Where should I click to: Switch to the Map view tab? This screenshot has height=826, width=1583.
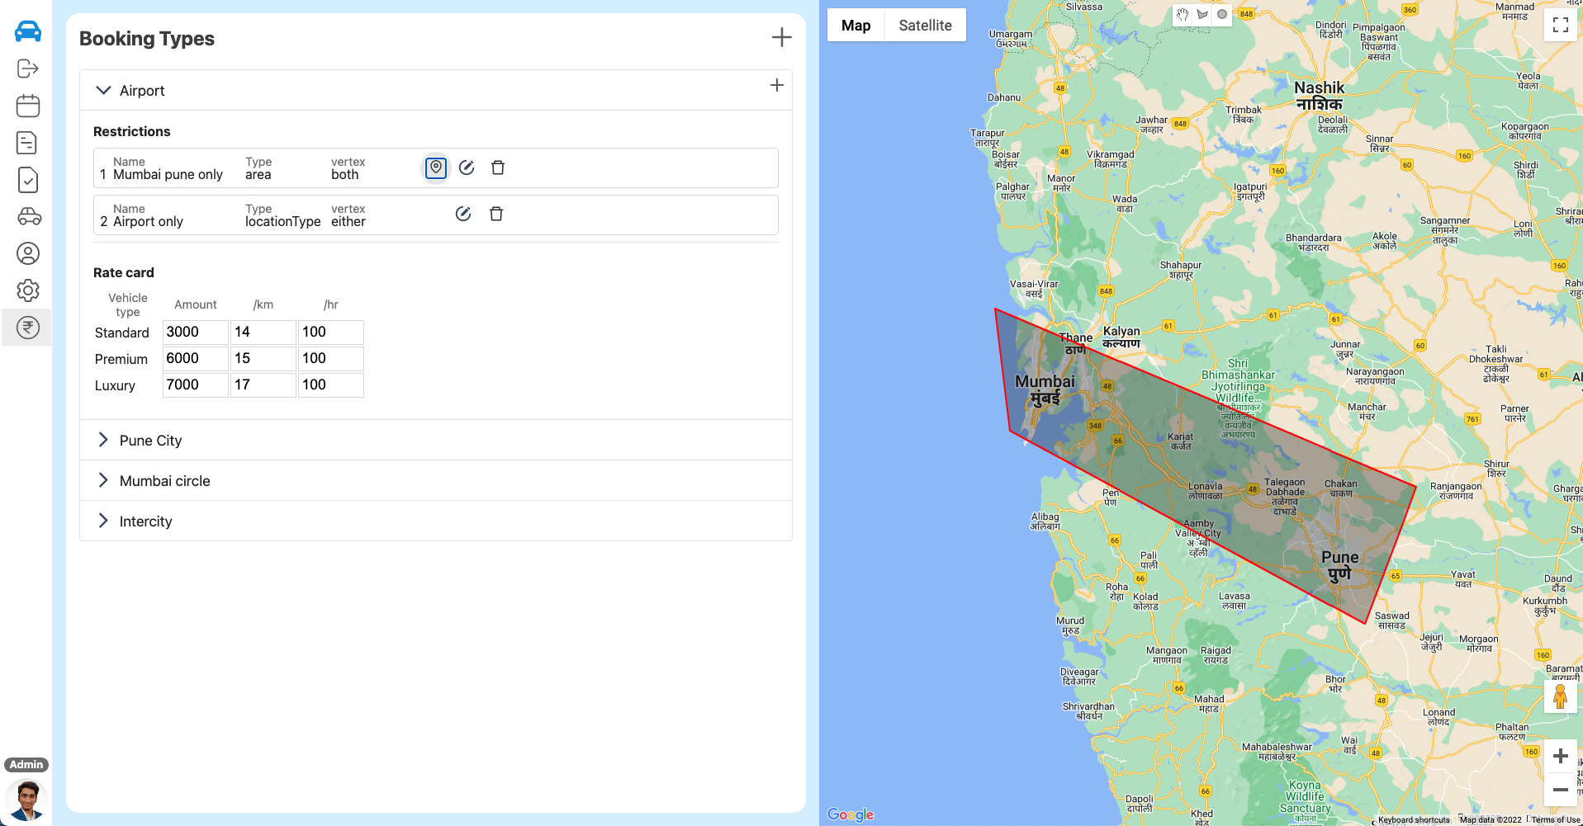pyautogui.click(x=855, y=26)
